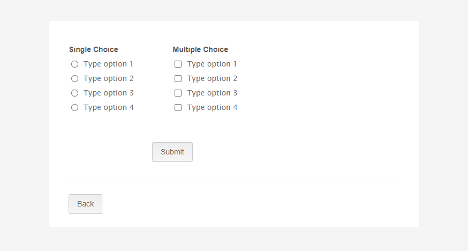Click "Type option 2" text under Single Choice
The height and width of the screenshot is (251, 468).
(x=109, y=79)
